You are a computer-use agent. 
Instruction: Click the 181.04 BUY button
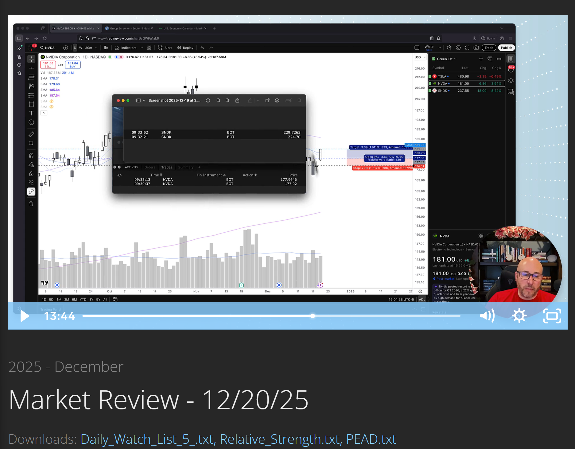click(73, 65)
